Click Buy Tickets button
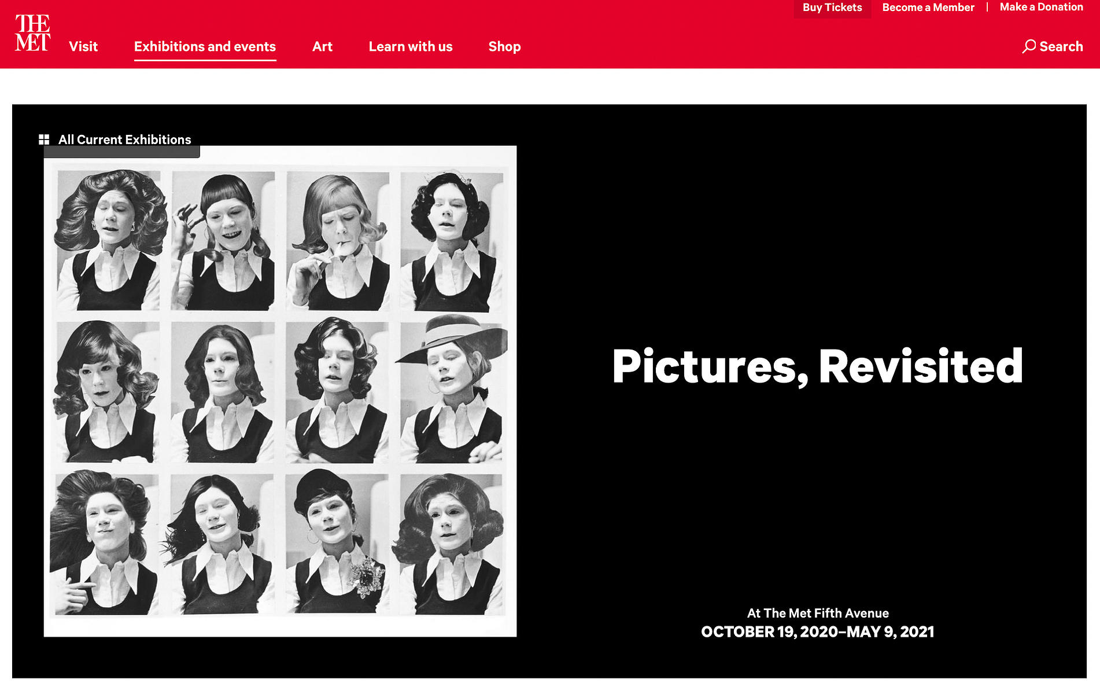 (832, 8)
